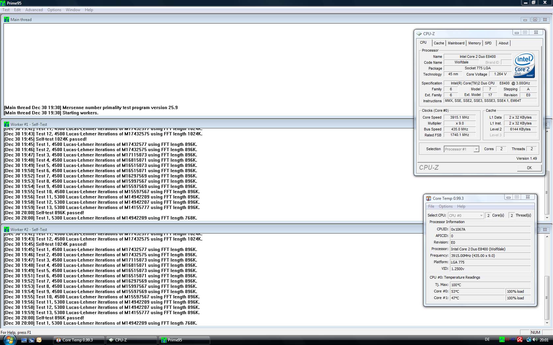
Task: Switch to Mainboard tab in CPU-Z
Action: pos(456,43)
